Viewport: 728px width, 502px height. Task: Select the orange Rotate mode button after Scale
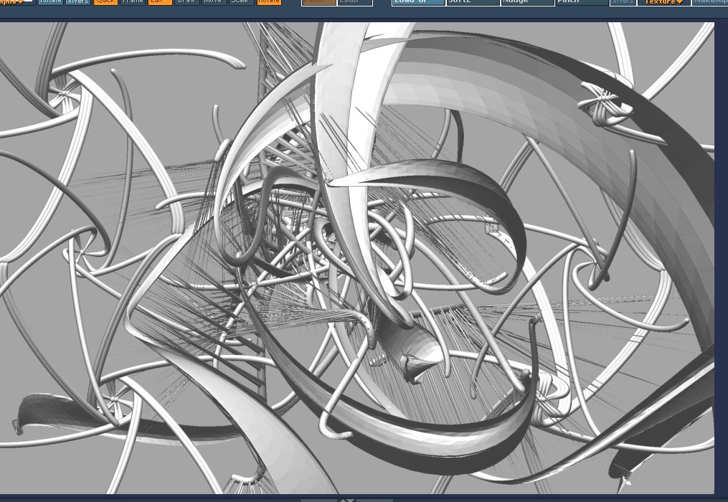point(269,2)
